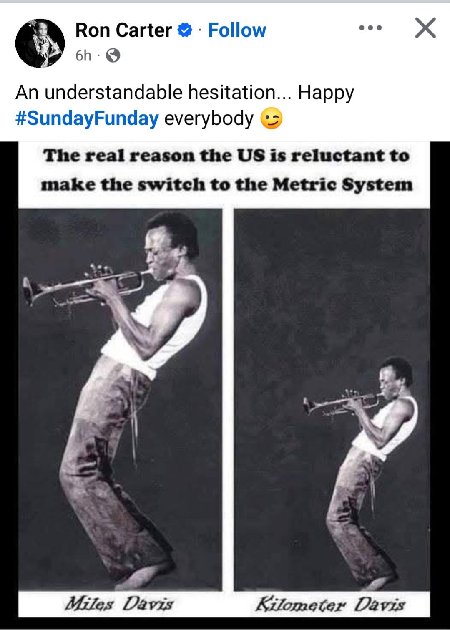Click the 6h post timestamp
The height and width of the screenshot is (630, 450).
pos(83,55)
